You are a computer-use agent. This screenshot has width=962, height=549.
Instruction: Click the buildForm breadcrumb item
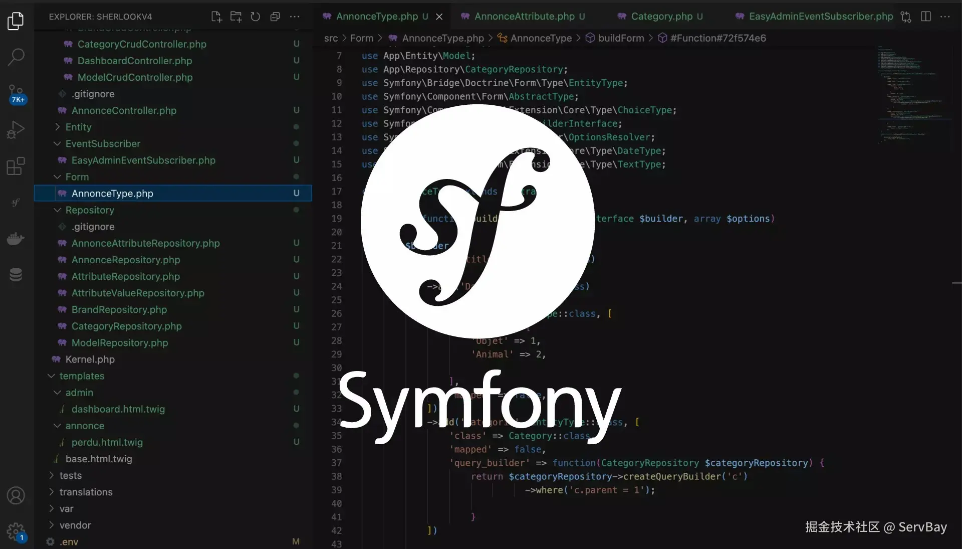[620, 38]
